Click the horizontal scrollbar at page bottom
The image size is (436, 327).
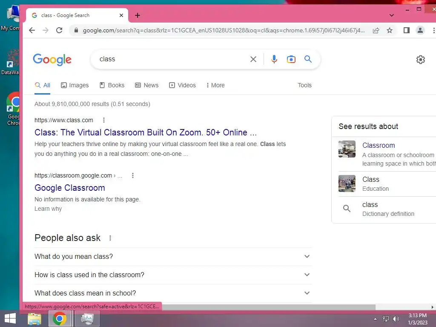(x=269, y=307)
